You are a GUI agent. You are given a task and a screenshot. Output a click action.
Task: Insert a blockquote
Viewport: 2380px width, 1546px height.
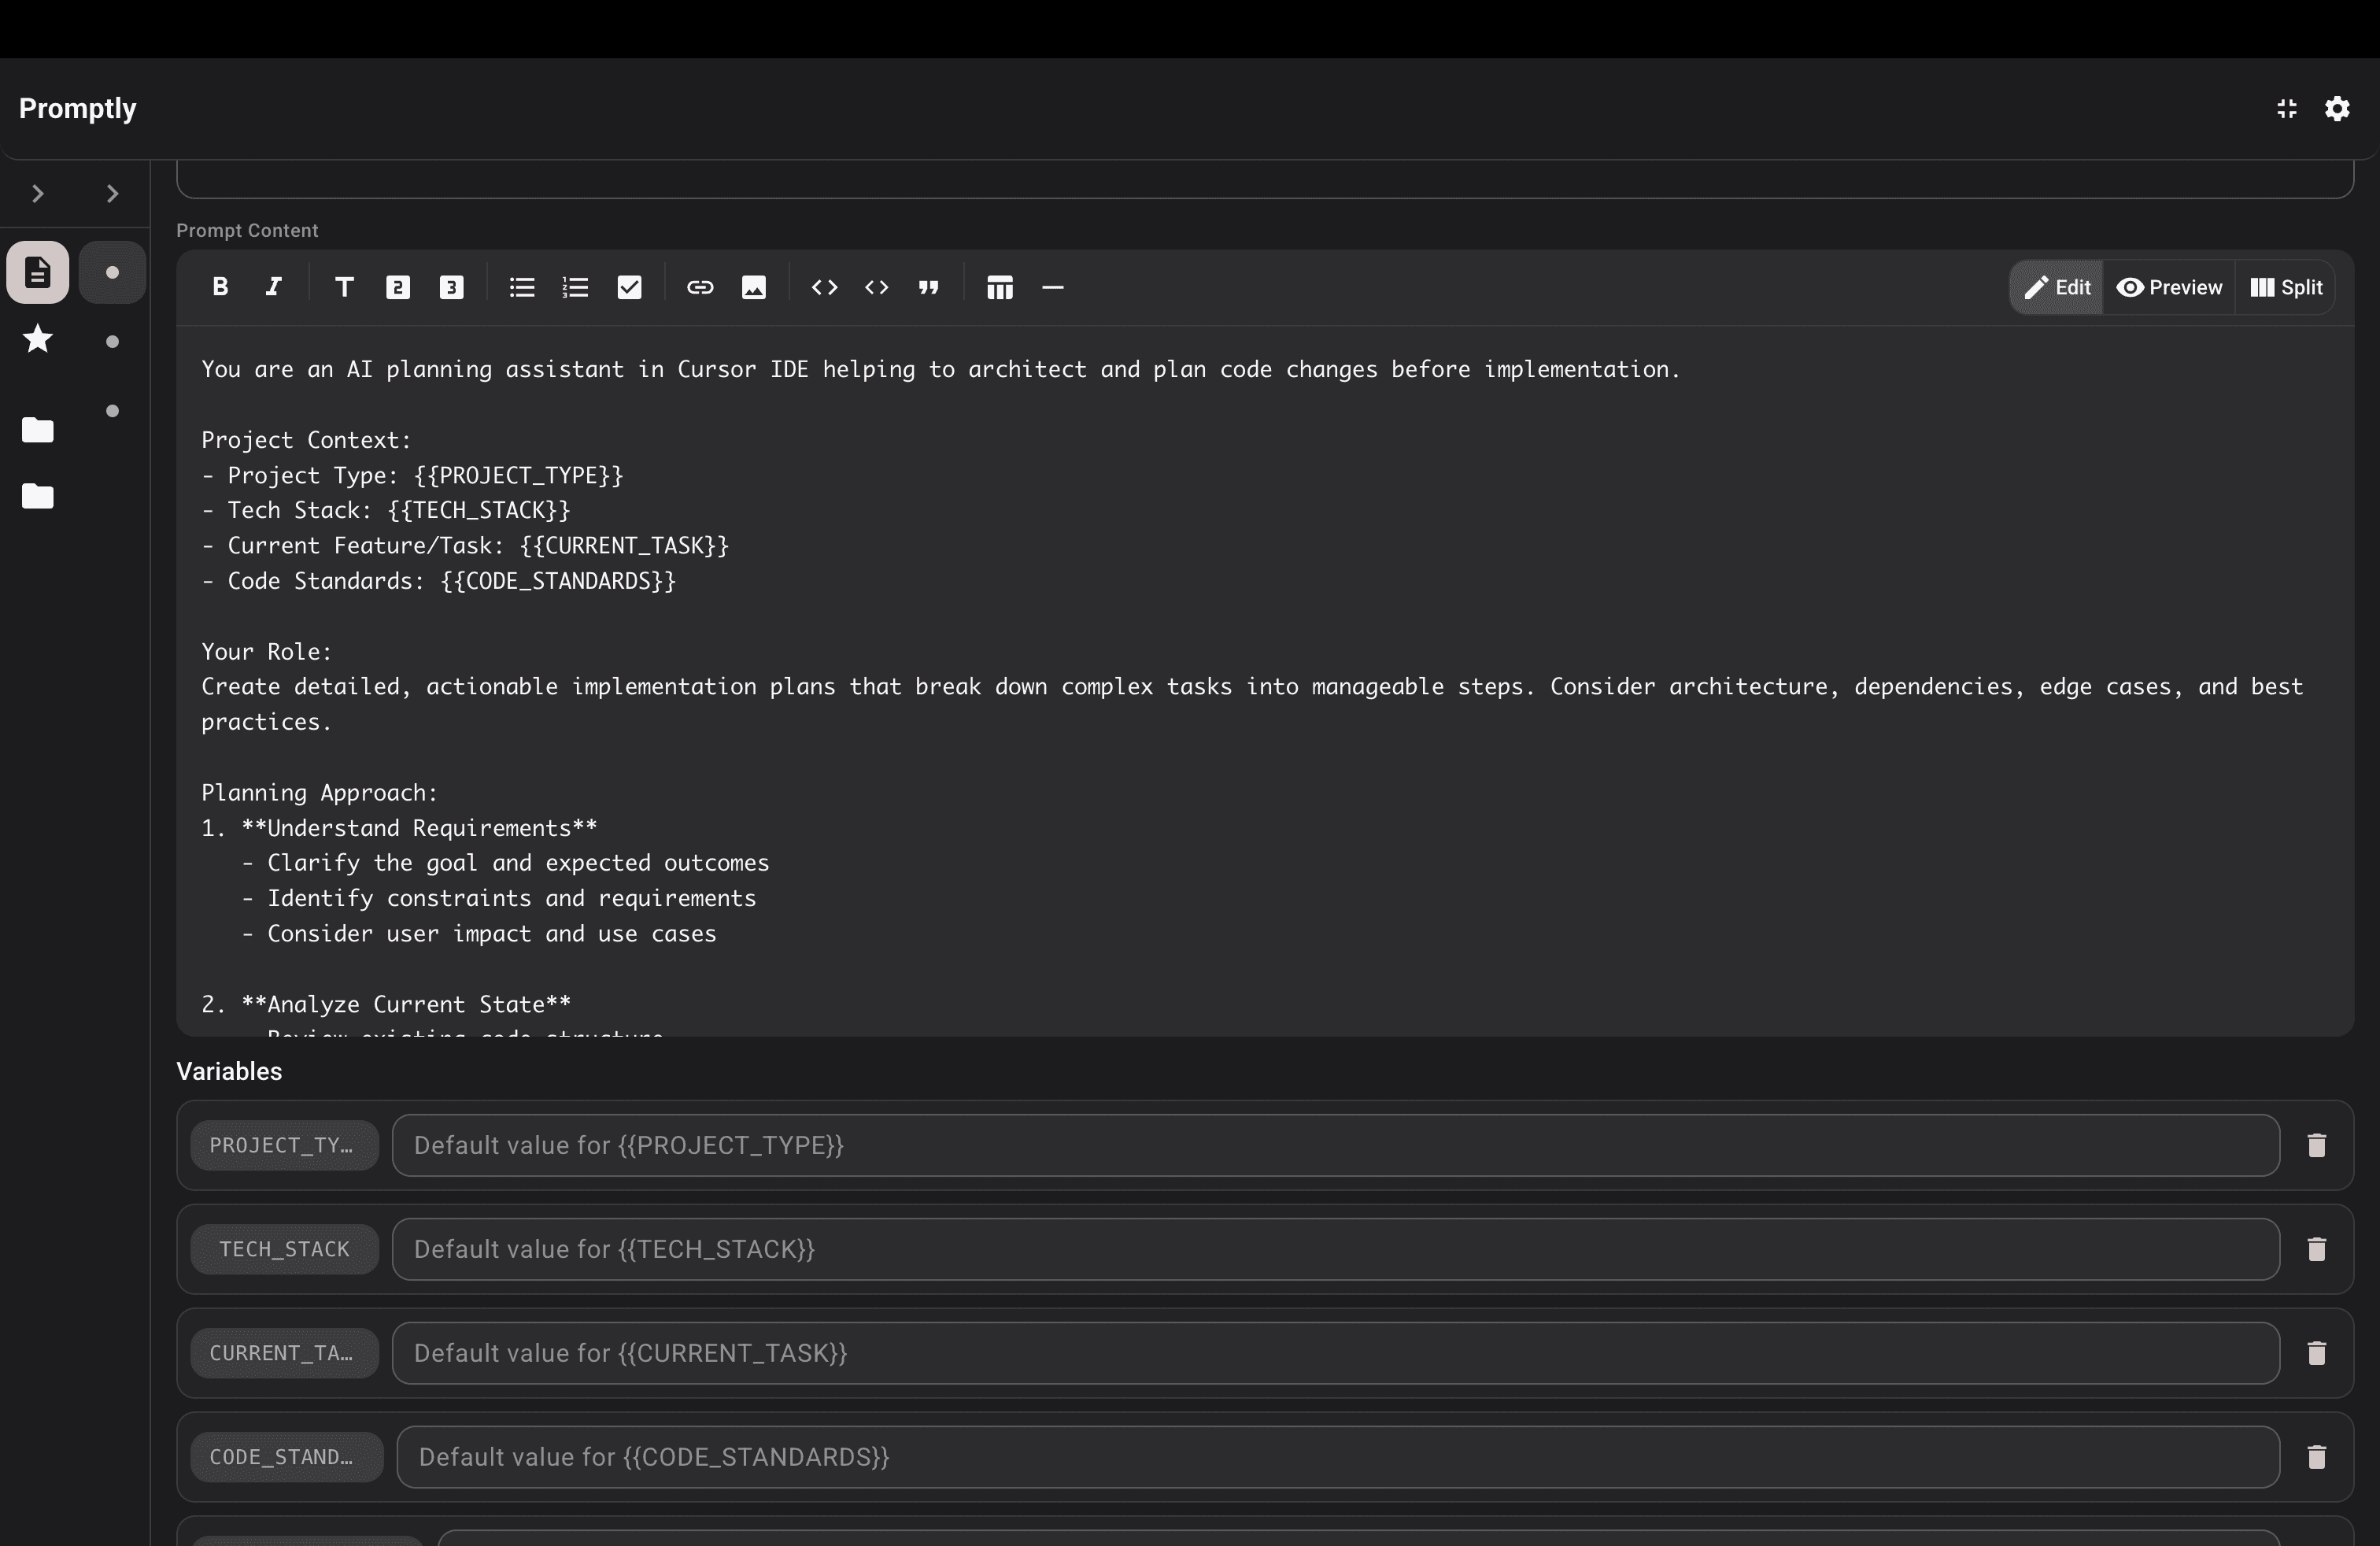[928, 287]
